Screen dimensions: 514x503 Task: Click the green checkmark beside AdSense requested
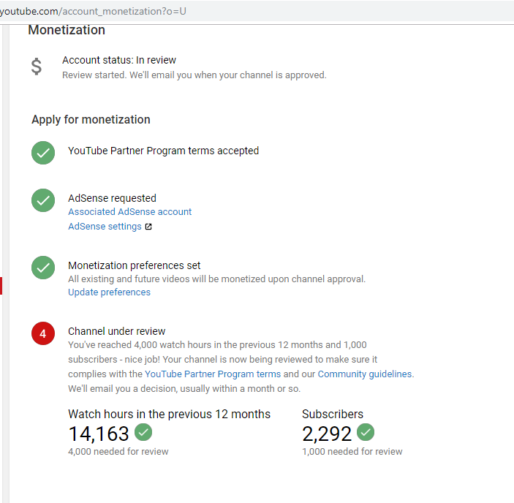point(43,200)
